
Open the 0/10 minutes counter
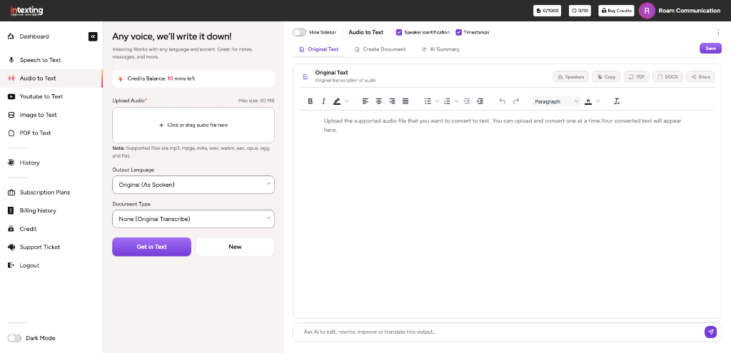[580, 10]
